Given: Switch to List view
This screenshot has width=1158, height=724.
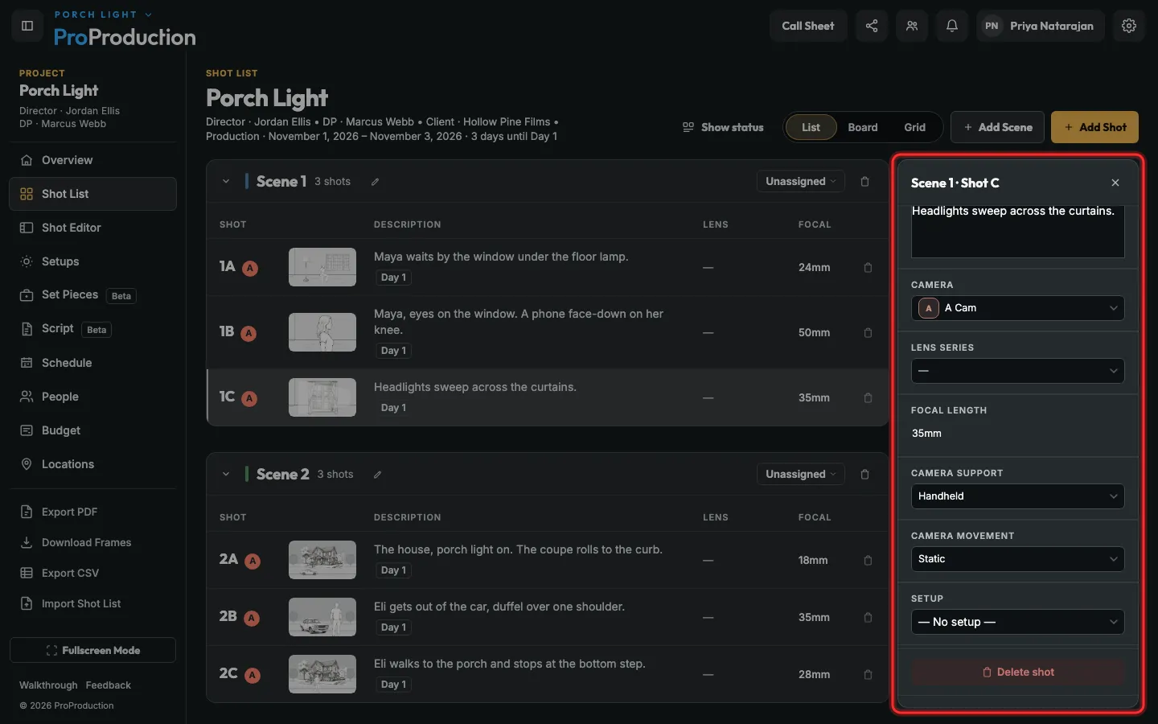Looking at the screenshot, I should click(811, 127).
